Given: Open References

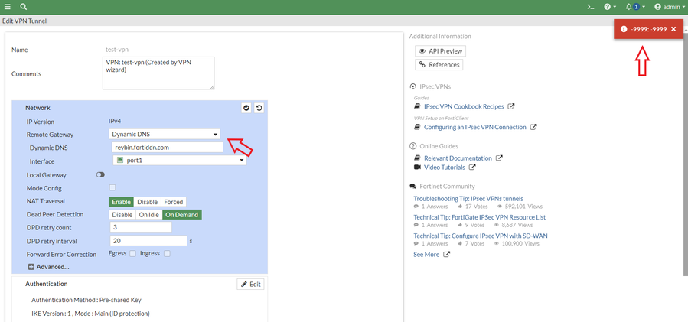Looking at the screenshot, I should [x=439, y=64].
